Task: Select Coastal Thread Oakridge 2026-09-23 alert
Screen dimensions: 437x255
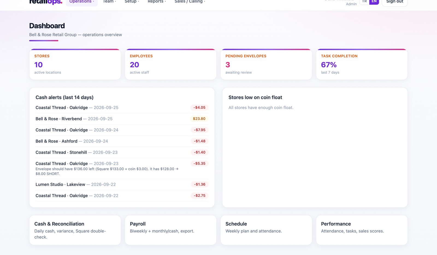Action: [x=122, y=168]
